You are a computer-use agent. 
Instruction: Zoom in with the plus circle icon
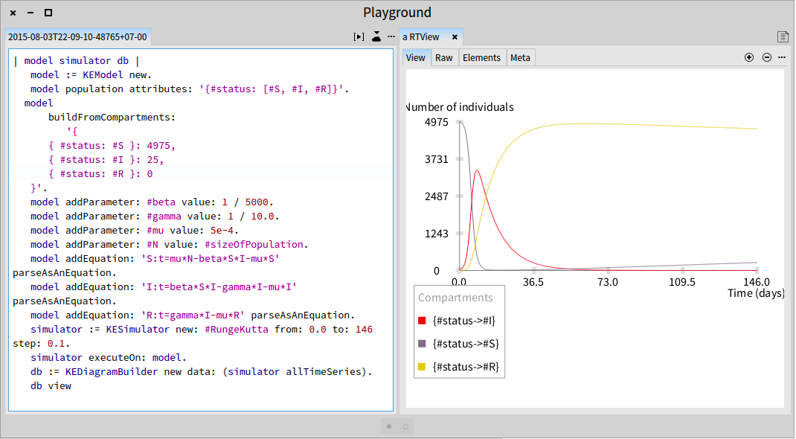tap(749, 57)
